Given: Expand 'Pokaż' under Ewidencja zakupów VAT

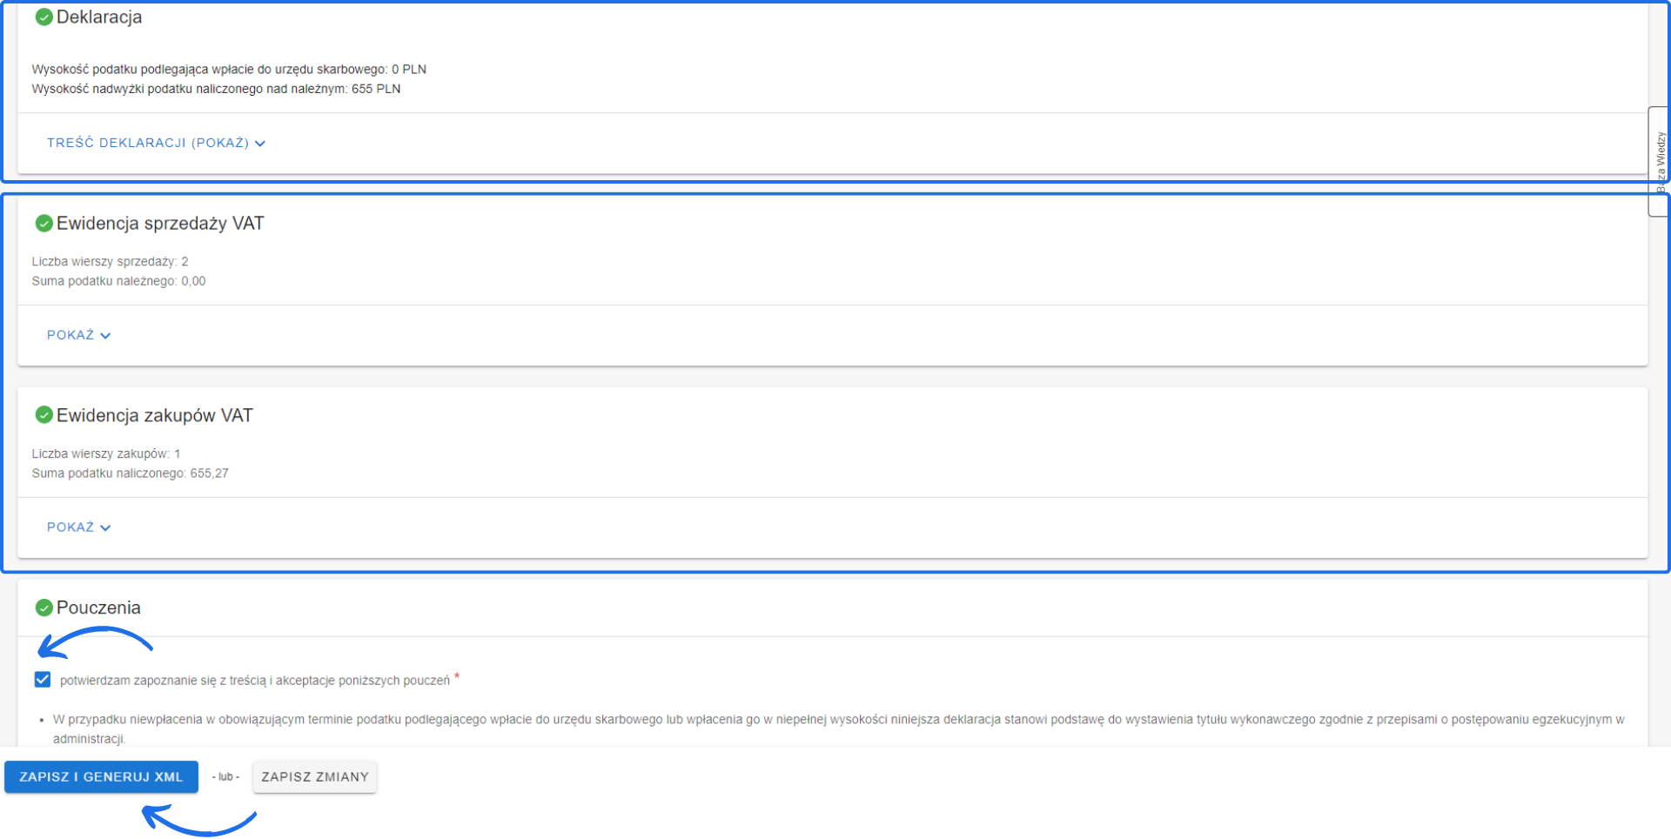Looking at the screenshot, I should click(78, 527).
